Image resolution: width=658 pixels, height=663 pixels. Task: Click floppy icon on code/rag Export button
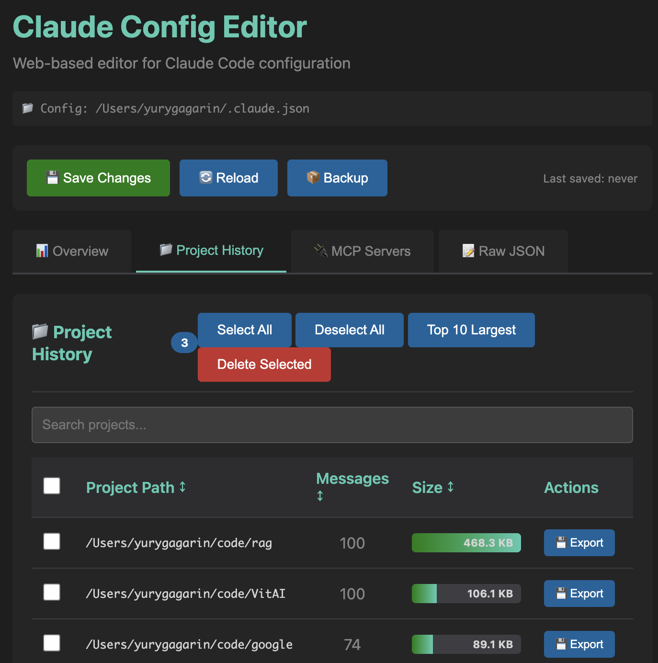[561, 542]
